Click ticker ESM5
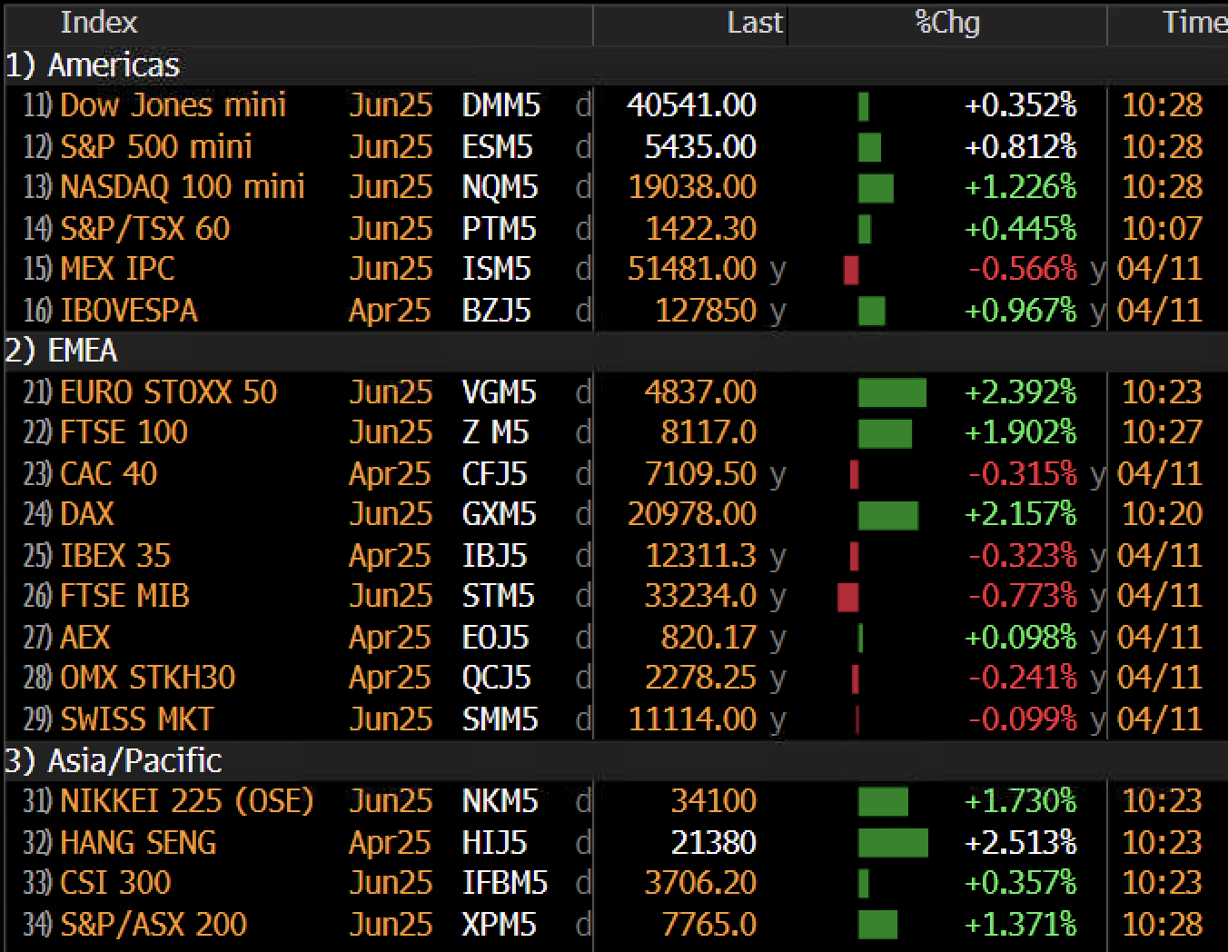 (498, 146)
